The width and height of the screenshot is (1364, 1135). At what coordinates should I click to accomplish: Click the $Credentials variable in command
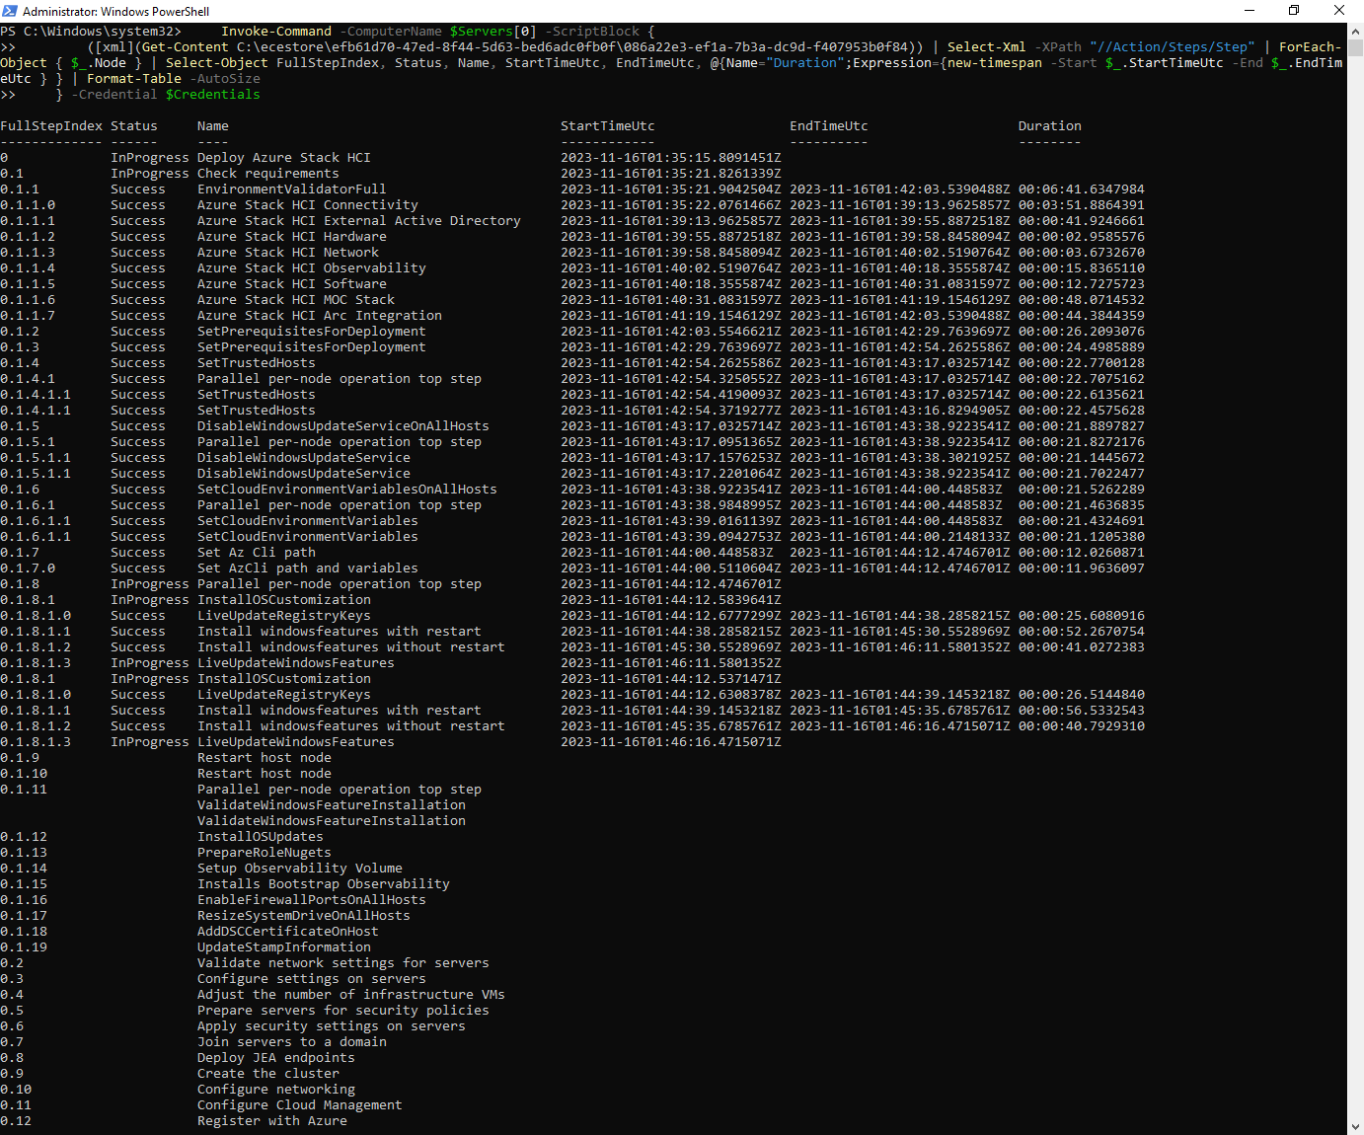click(x=213, y=95)
